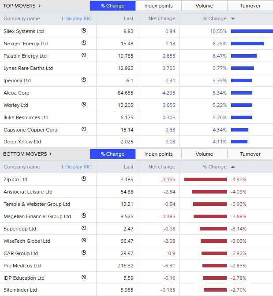
Task: Sort Top Movers by % Change arrow
Action: [233, 18]
